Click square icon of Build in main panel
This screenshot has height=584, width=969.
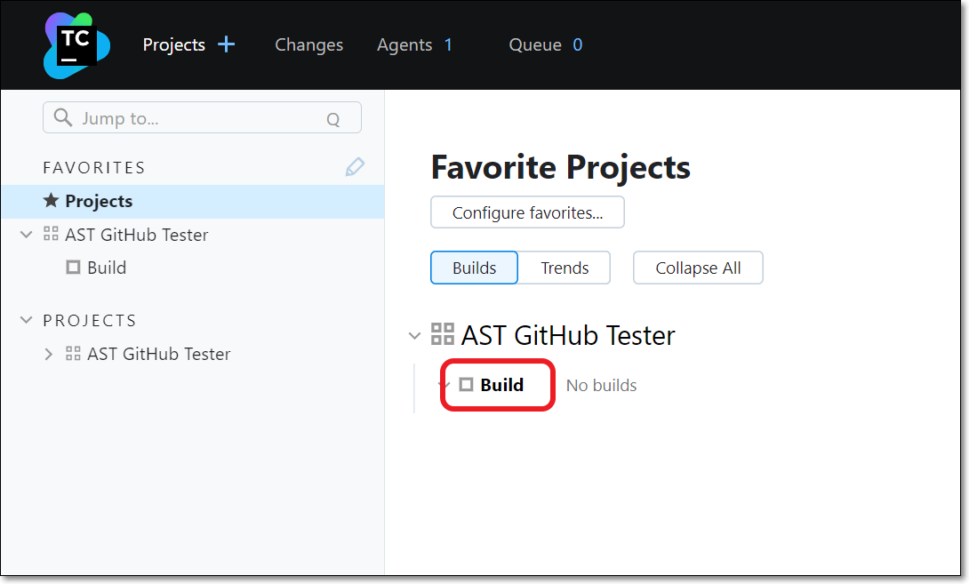pos(466,384)
